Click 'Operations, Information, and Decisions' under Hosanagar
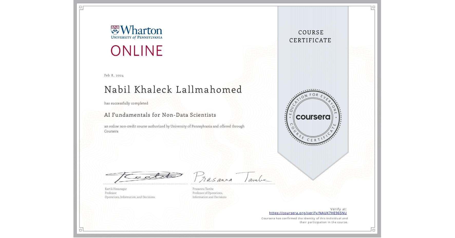Viewport: 455px width, 238px height. (130, 197)
